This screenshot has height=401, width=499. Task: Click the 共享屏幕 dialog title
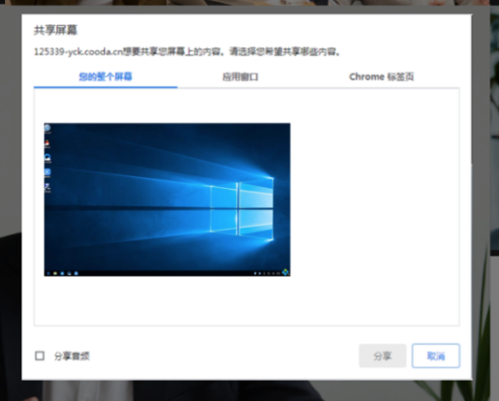point(55,30)
